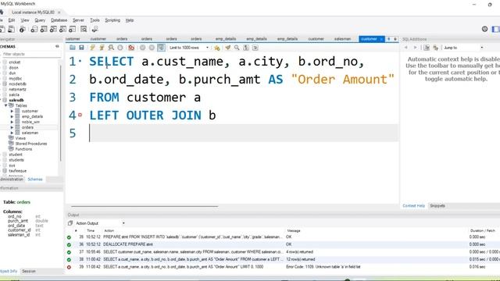Switch to the Administration navigator tab
Screen dimensions: 500x281
[x=12, y=180]
